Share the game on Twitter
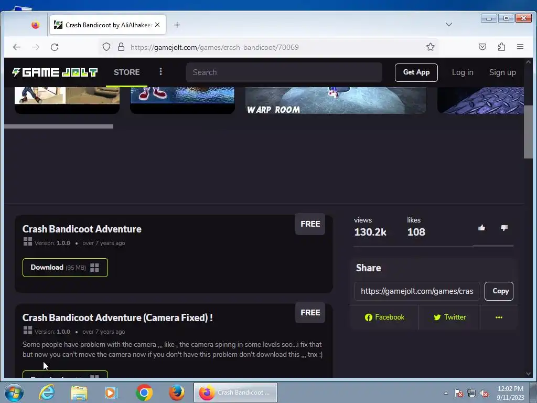The width and height of the screenshot is (537, 403). click(x=449, y=317)
